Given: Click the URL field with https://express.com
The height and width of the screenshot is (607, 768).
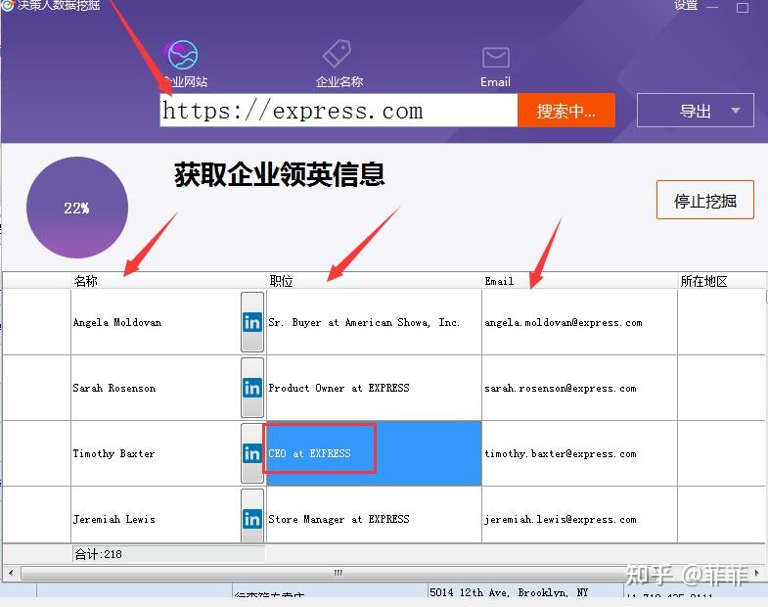Looking at the screenshot, I should coord(339,111).
